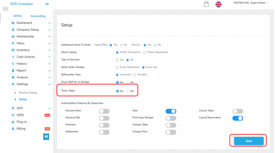Click the Dashboard gauge icon in sidebar
Viewport: 275px width, 153px height.
(13, 23)
